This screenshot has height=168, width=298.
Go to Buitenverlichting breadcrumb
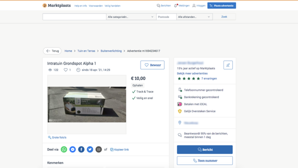tap(111, 51)
